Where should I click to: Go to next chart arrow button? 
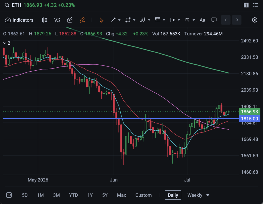coord(237,20)
